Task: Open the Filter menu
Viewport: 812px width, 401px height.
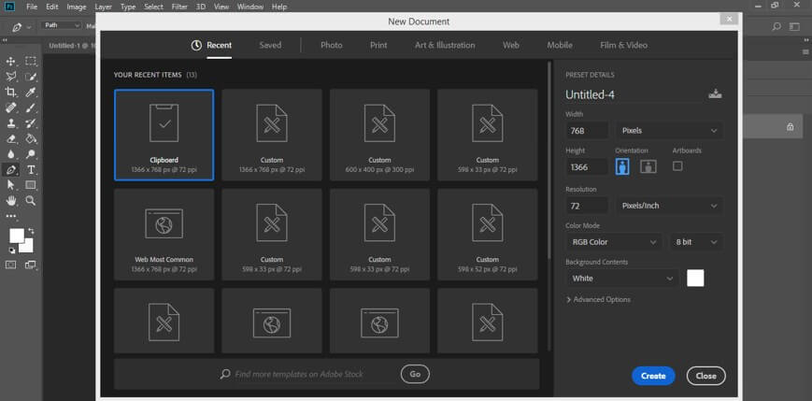Action: pyautogui.click(x=178, y=7)
